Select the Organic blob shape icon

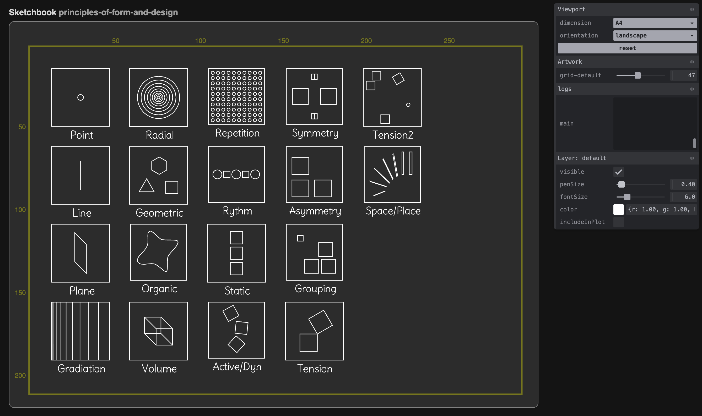pyautogui.click(x=159, y=252)
